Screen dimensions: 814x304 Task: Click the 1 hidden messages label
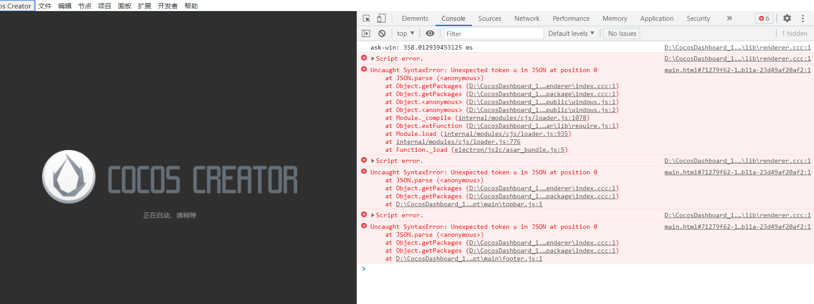coord(794,33)
